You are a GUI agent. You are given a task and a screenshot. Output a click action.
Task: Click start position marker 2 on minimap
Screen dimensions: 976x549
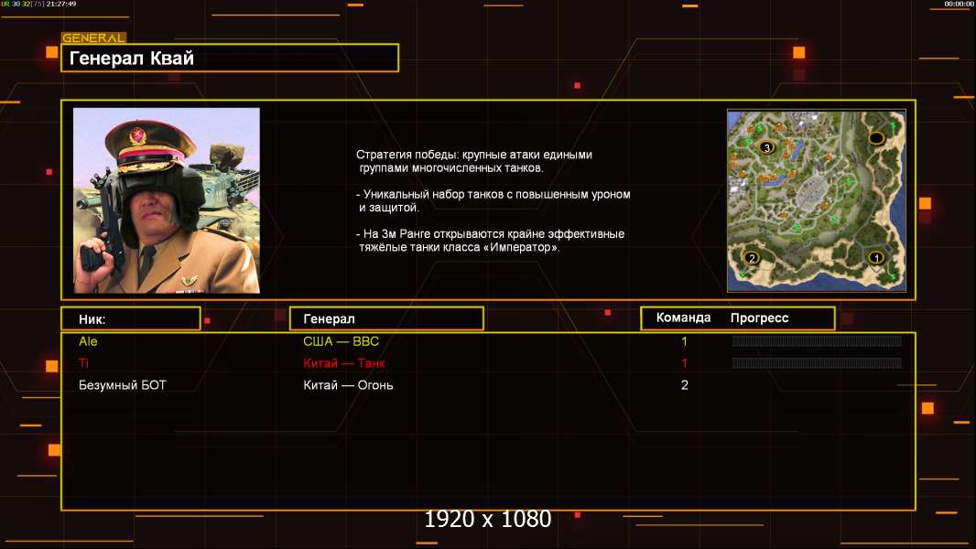pyautogui.click(x=752, y=257)
